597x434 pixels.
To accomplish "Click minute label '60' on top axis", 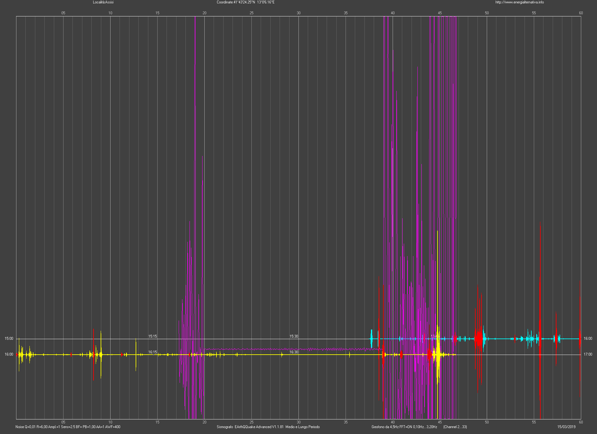I will pyautogui.click(x=581, y=13).
